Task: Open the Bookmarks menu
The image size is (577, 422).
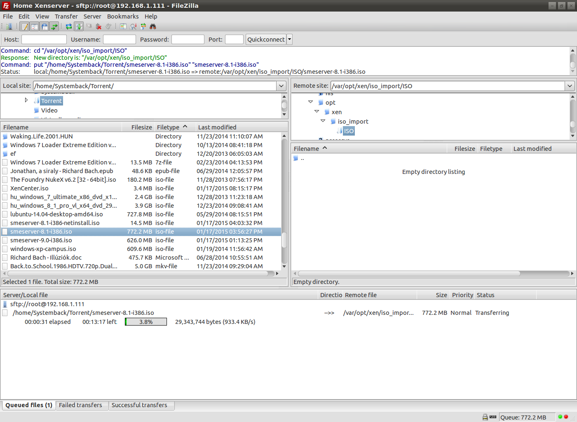Action: pyautogui.click(x=123, y=16)
